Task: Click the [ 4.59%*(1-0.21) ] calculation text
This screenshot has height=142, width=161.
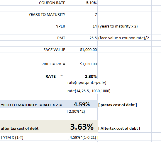Action: [x=83, y=137]
